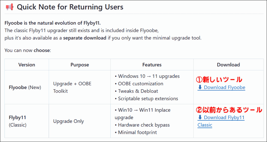
Task: Click the bold separate download text
Action: point(85,38)
